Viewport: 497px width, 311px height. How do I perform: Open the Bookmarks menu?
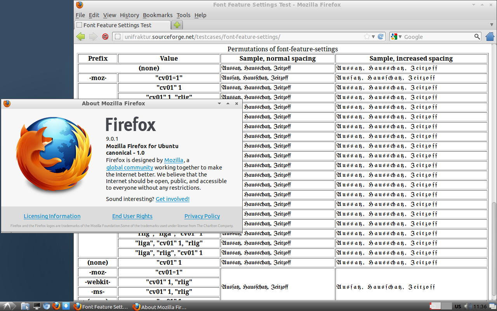(158, 15)
